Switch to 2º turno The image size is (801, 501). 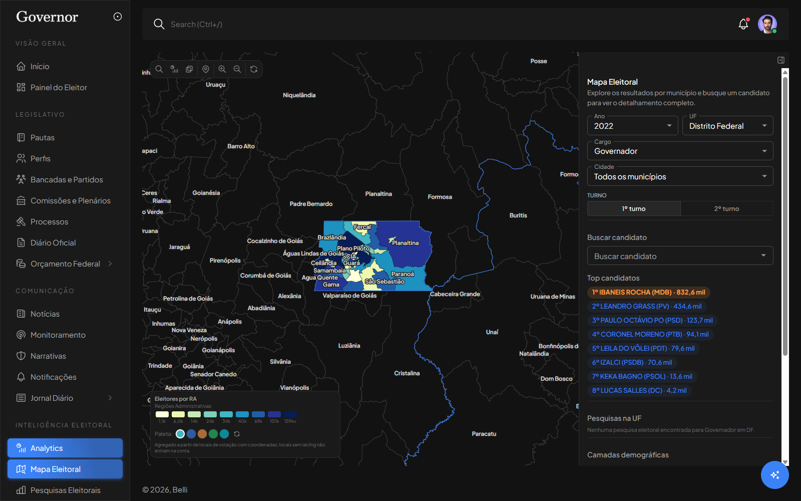727,208
